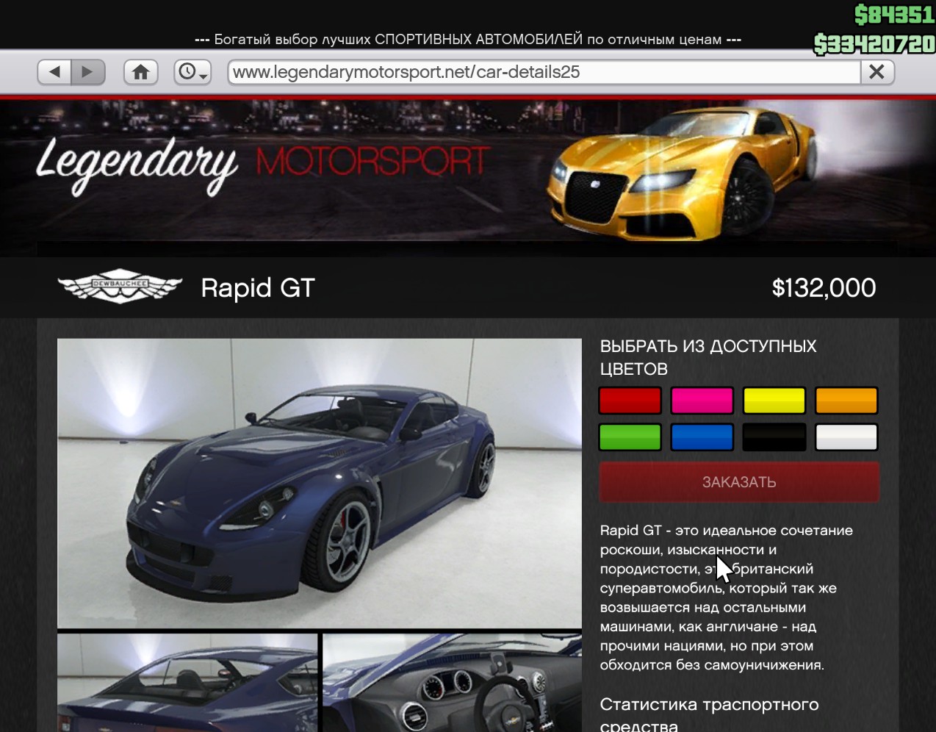Screen dimensions: 936x732
Task: Select the orange color swatch
Action: [846, 401]
